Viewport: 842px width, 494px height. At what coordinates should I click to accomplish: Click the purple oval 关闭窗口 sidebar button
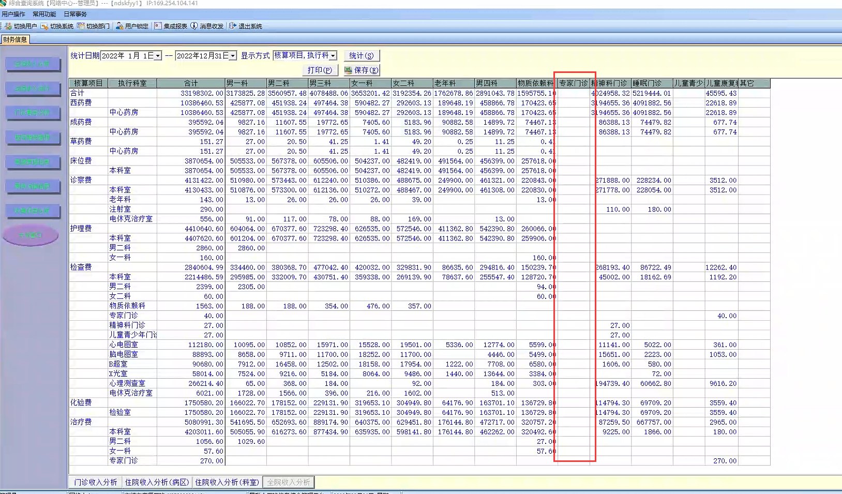coord(31,235)
